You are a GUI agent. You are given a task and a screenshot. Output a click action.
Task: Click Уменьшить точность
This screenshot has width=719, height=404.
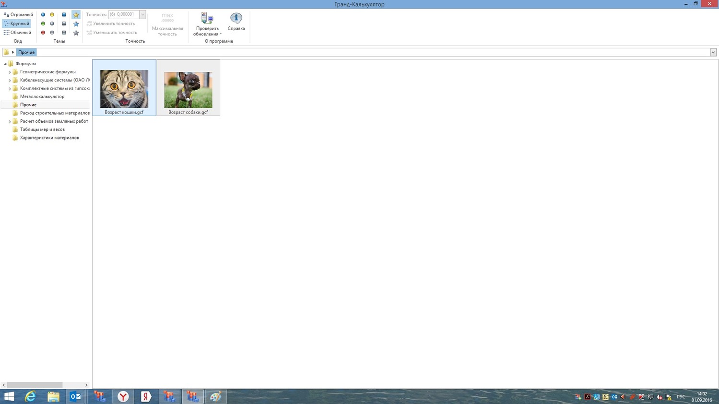pyautogui.click(x=112, y=33)
